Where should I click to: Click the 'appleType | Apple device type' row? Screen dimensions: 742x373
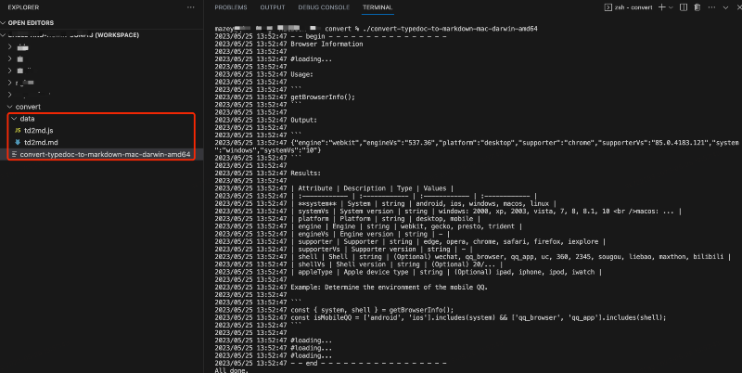[446, 272]
